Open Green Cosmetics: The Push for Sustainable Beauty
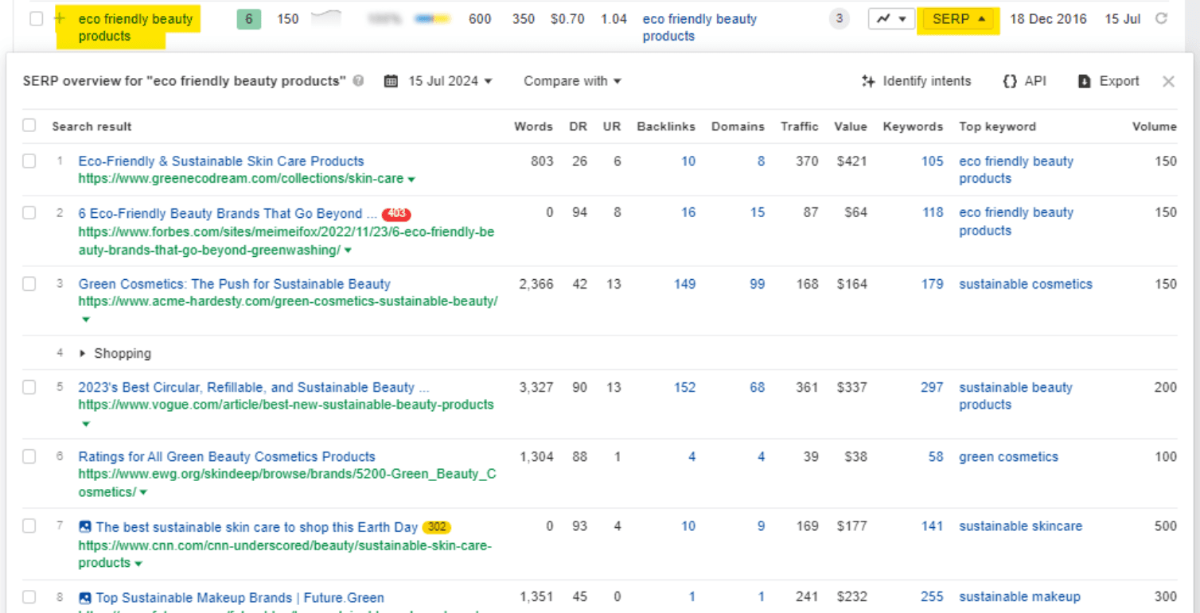1200x613 pixels. tap(235, 284)
